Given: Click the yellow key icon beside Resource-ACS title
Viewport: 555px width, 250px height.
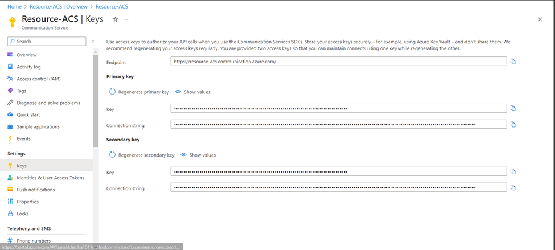Looking at the screenshot, I should [13, 22].
